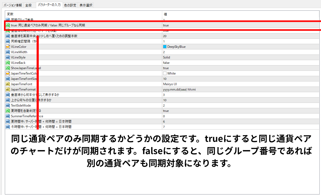This screenshot has height=195, width=321.
Task: Click the 値 column header
Action: pyautogui.click(x=165, y=14)
